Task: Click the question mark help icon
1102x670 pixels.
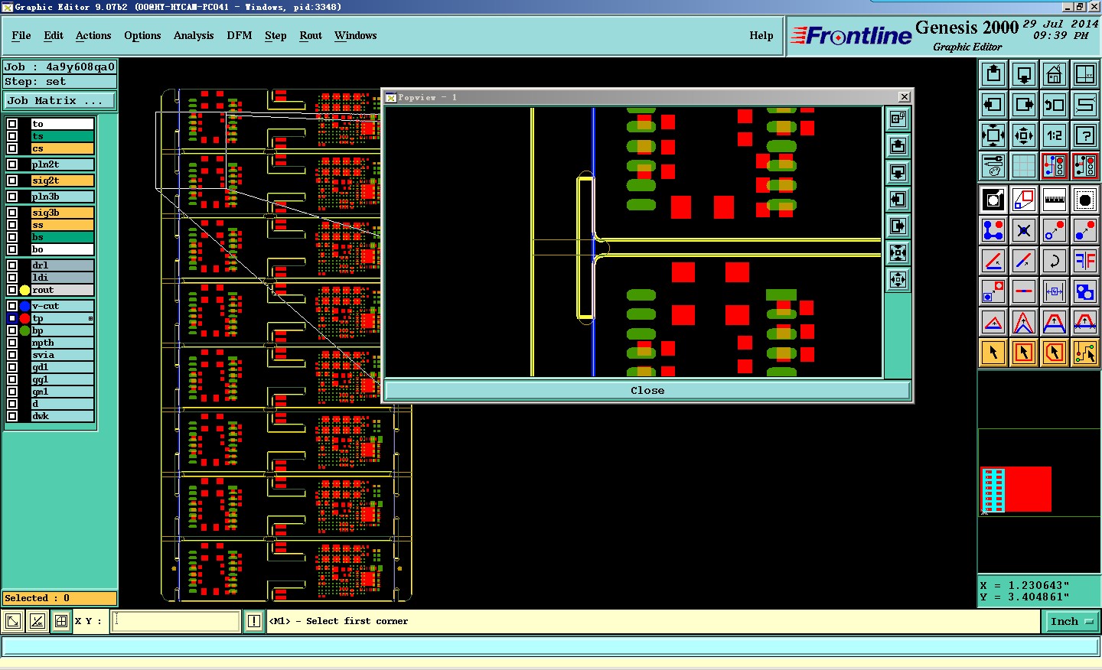Action: (1085, 135)
